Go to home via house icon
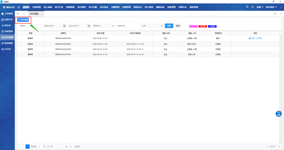284x150 pixels. [24, 14]
